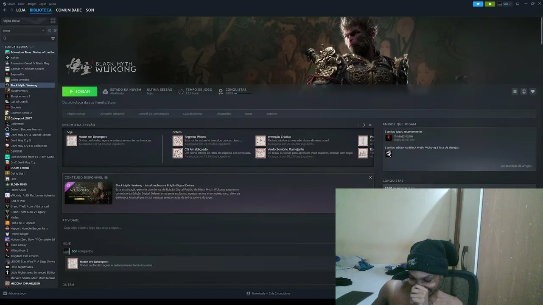Select Hades in library list

point(14,217)
